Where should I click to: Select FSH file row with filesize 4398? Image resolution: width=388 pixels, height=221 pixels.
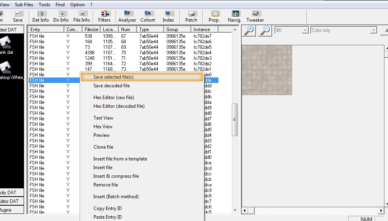coord(123,53)
